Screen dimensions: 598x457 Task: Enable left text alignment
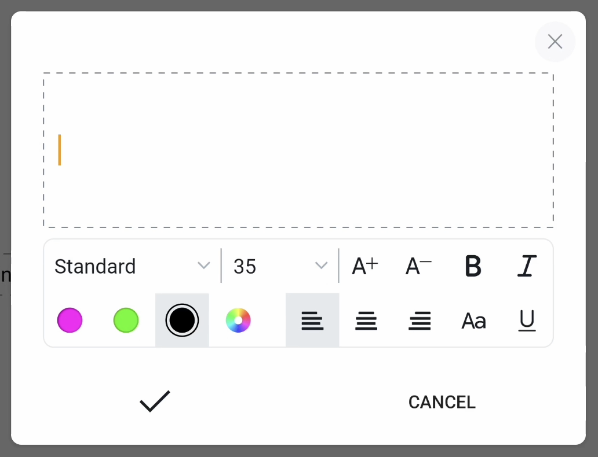(x=312, y=320)
